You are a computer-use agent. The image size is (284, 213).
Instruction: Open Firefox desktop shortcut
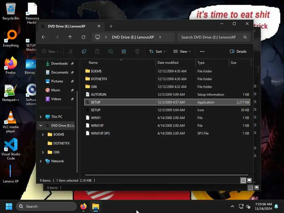11,66
